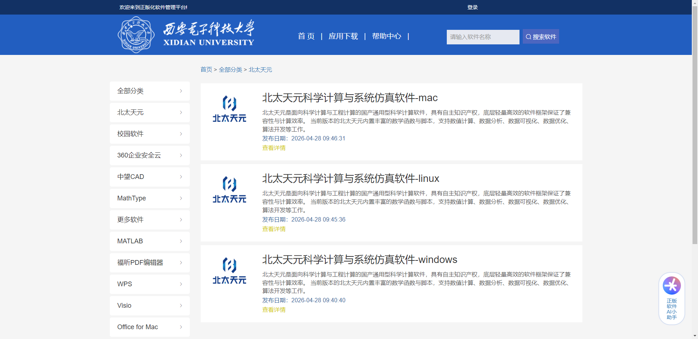Click the XIDIAN UNIVERSITY calligraphy wordmark

(209, 33)
